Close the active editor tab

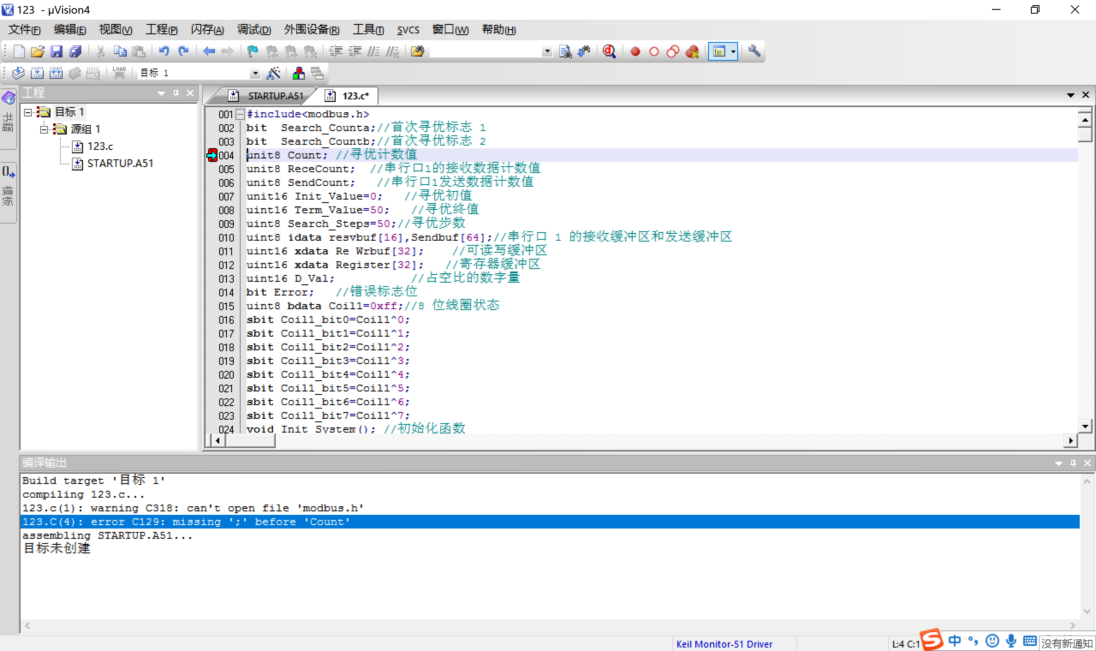[1085, 95]
